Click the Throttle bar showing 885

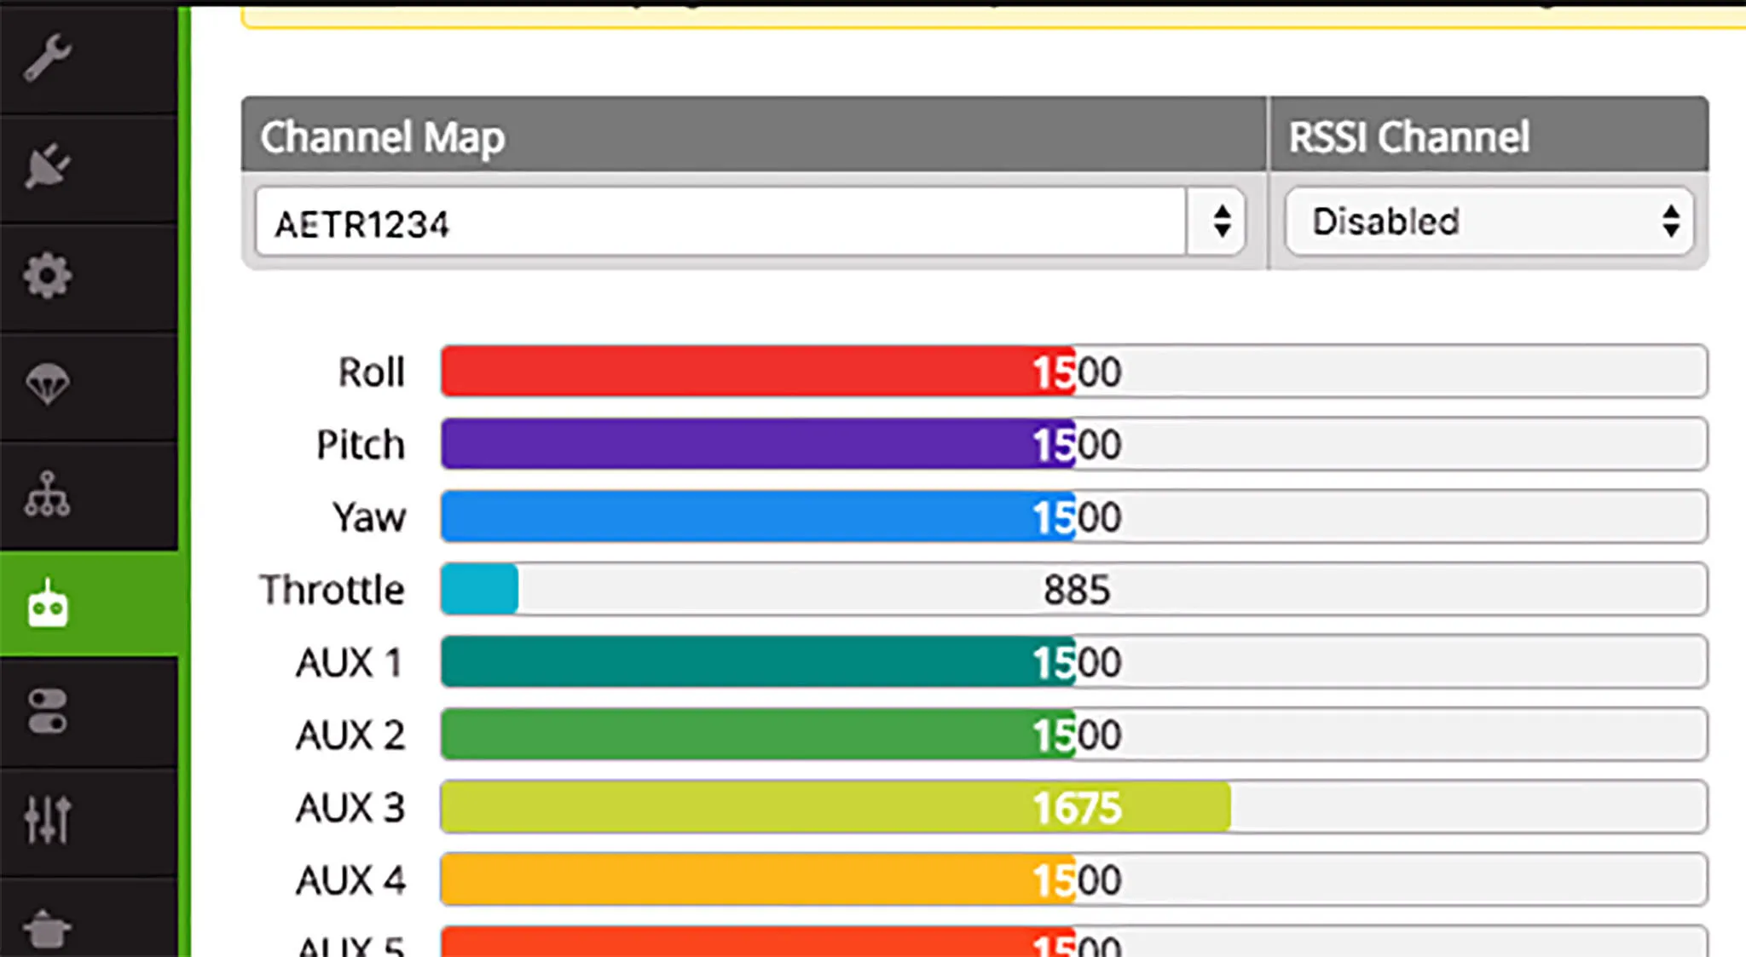click(1074, 589)
